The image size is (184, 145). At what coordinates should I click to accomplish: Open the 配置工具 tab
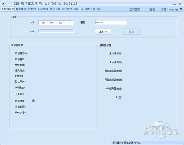coord(90,9)
